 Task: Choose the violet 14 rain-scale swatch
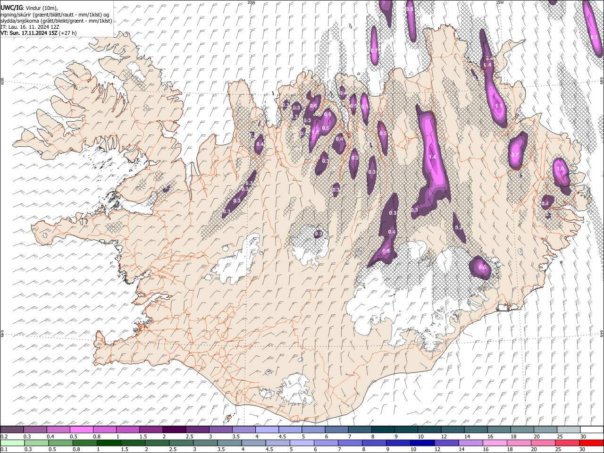(x=470, y=443)
